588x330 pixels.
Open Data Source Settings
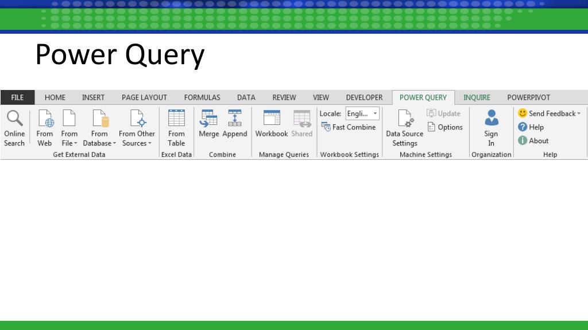[x=405, y=128]
